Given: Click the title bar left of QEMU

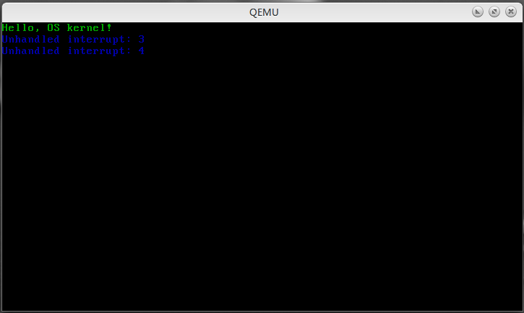Looking at the screenshot, I should (125, 12).
